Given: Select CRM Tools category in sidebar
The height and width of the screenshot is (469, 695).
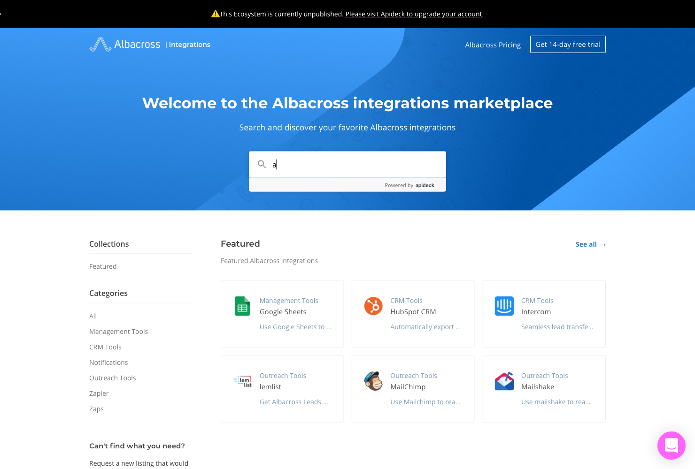Looking at the screenshot, I should (x=105, y=347).
